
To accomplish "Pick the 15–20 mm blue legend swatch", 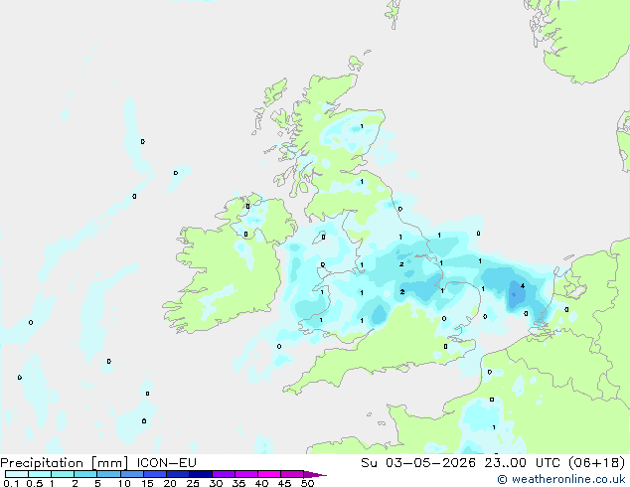I will 154,474.
